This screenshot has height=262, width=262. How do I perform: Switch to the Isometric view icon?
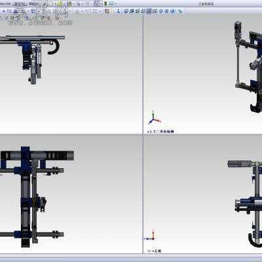point(161,11)
